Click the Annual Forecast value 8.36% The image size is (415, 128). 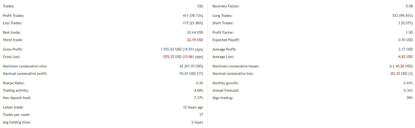point(408,90)
